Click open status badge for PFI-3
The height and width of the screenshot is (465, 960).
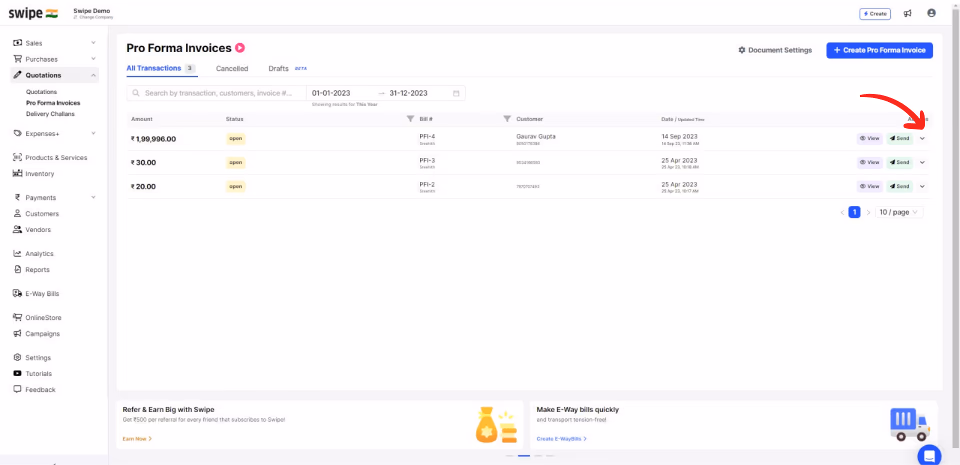click(235, 162)
